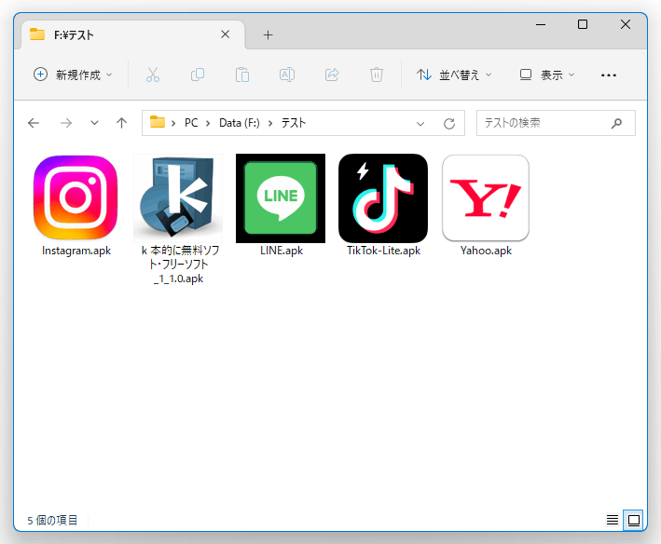Click the Yahoo.apk file name
The height and width of the screenshot is (544, 661).
[486, 251]
